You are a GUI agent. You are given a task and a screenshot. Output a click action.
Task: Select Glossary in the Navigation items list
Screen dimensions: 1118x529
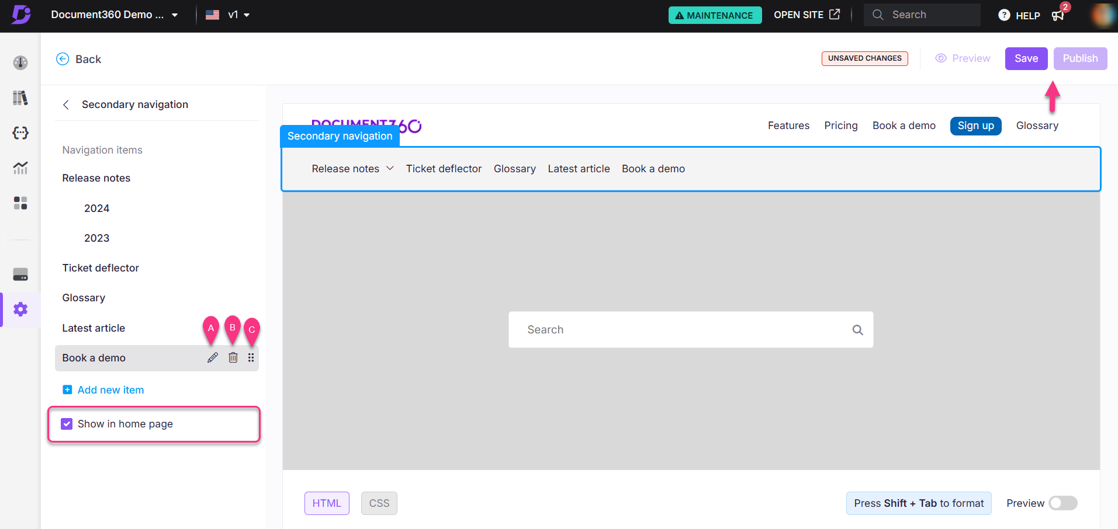[84, 298]
